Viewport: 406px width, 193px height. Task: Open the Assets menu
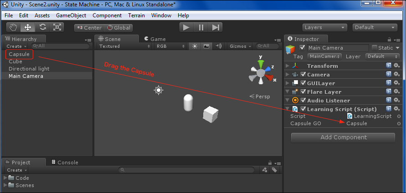click(42, 15)
